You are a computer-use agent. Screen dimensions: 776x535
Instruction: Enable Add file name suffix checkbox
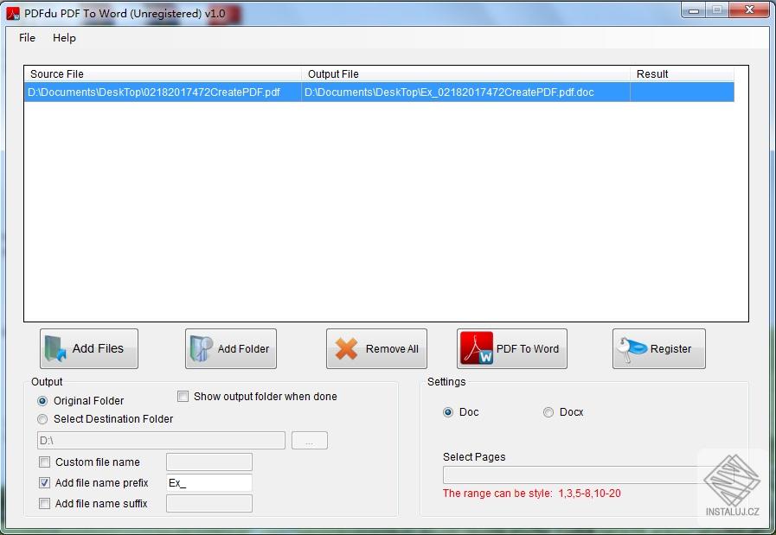tap(44, 504)
